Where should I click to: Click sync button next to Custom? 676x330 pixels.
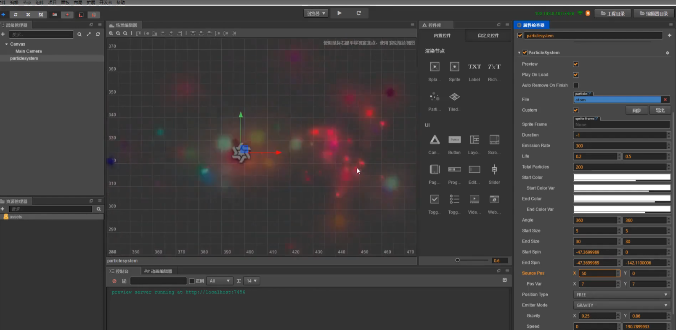(636, 111)
